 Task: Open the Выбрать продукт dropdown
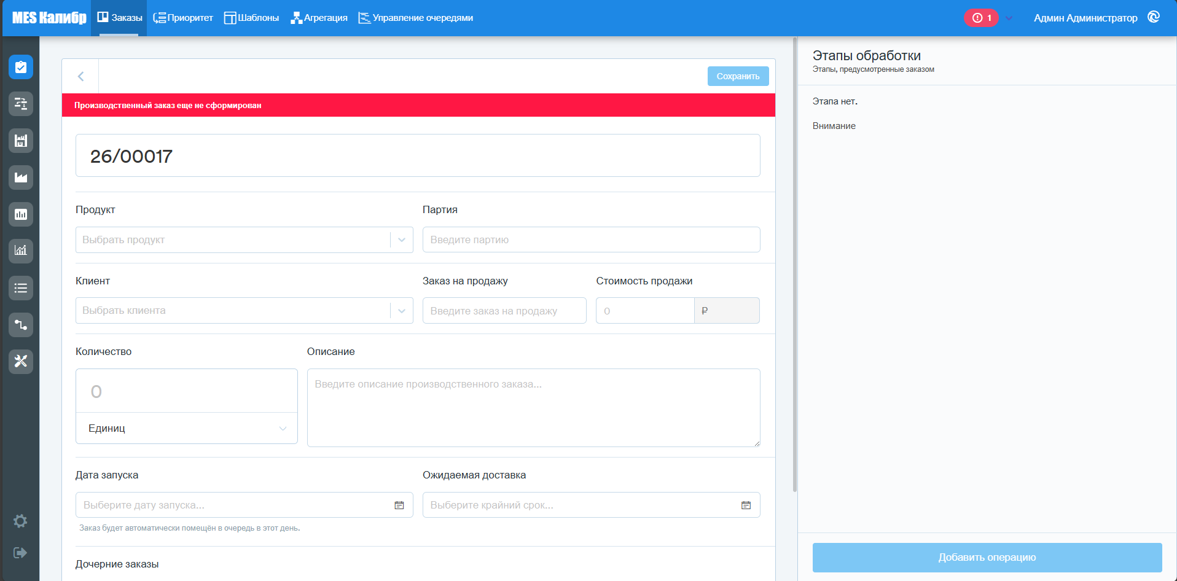pyautogui.click(x=244, y=240)
